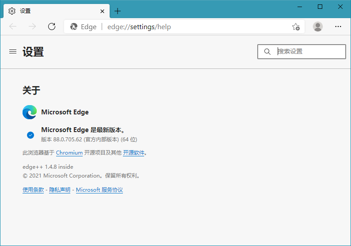The image size is (351, 246).
Task: Click the blue up-to-date checkmark icon
Action: (x=31, y=135)
